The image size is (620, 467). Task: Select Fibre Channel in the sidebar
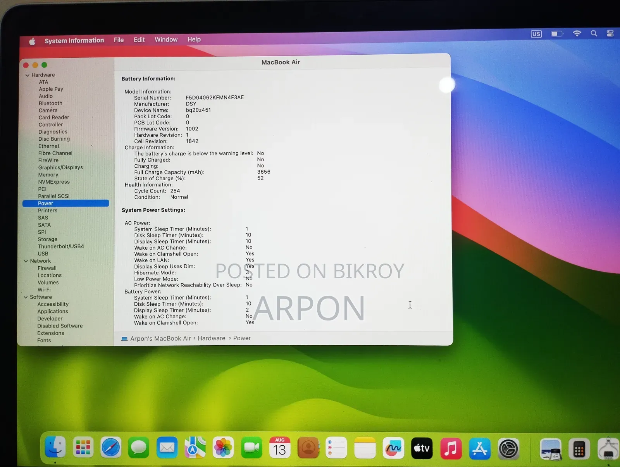tap(55, 153)
